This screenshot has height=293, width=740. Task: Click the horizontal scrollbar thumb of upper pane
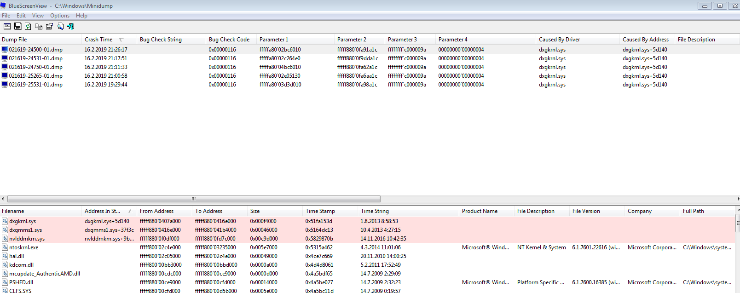point(194,199)
